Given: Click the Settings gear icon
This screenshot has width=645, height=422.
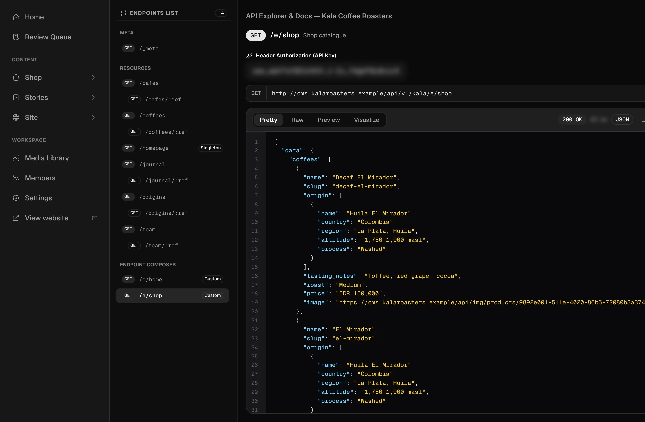Looking at the screenshot, I should click(x=16, y=198).
